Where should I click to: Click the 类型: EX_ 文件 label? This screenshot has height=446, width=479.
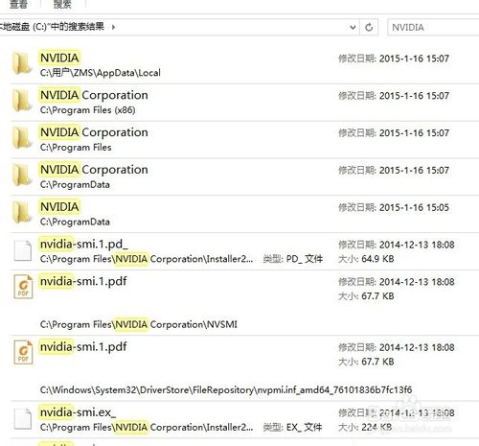click(x=292, y=427)
